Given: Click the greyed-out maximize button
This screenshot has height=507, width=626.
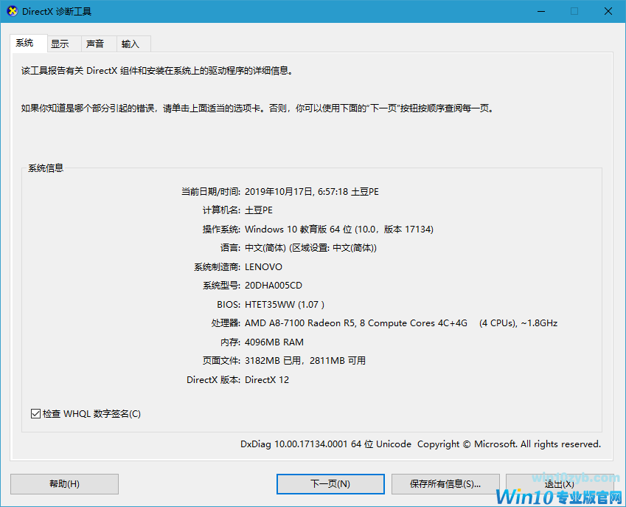Looking at the screenshot, I should 574,11.
